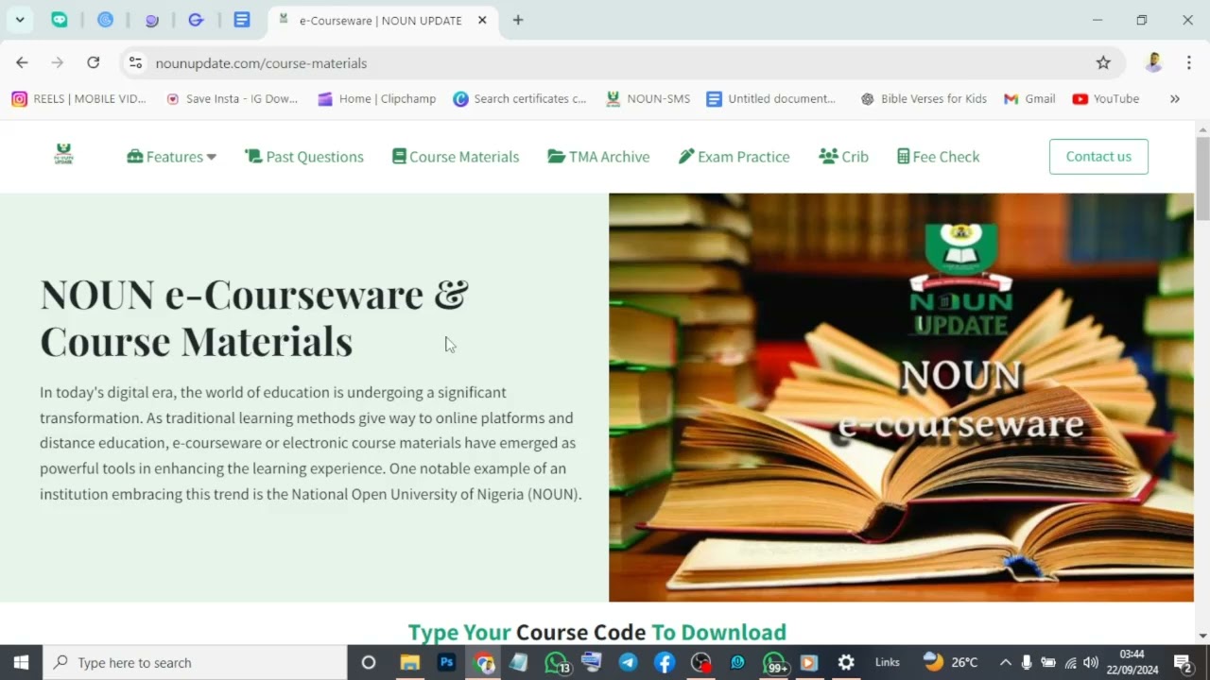Open Bible Verses for Kids bookmark
The width and height of the screenshot is (1210, 680).
point(924,98)
